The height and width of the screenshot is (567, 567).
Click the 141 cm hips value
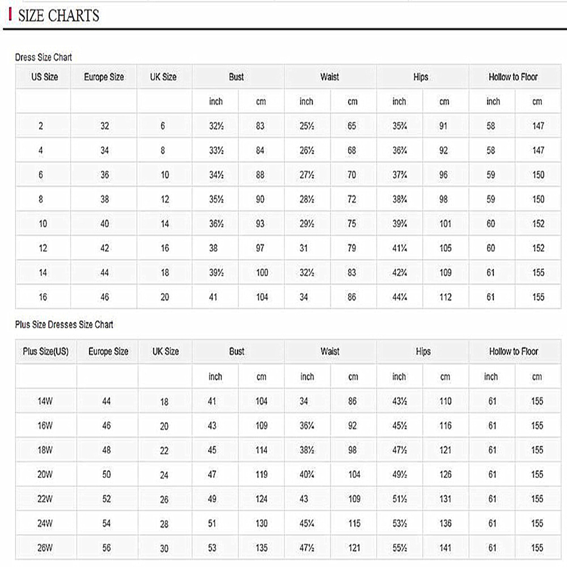click(x=446, y=548)
